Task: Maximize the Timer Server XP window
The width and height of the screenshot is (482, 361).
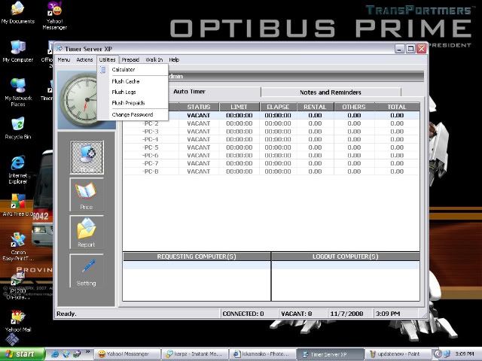Action: click(410, 48)
